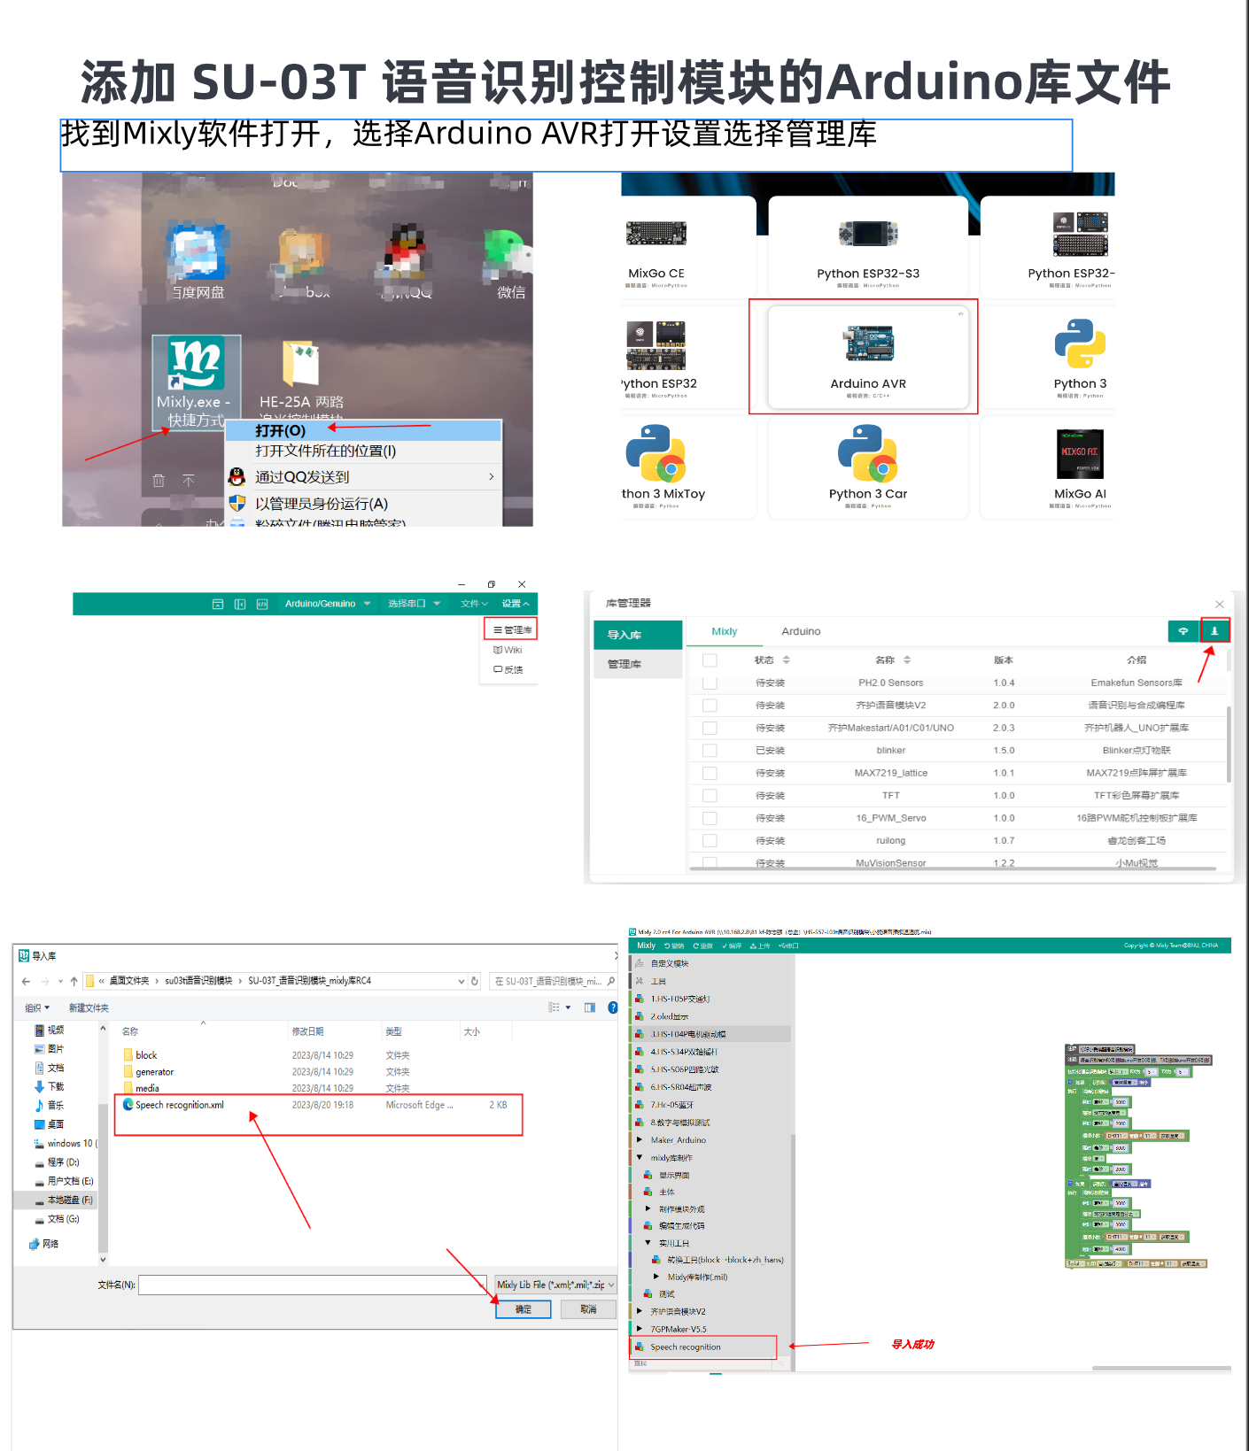
Task: Choose 以管理员身份运行(A) in context menu
Action: 363,504
